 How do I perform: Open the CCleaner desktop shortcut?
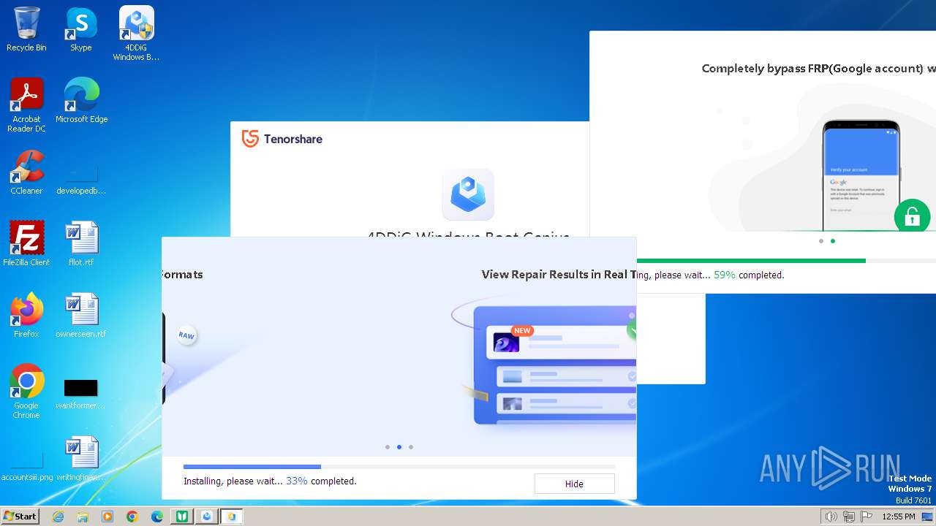pos(26,172)
